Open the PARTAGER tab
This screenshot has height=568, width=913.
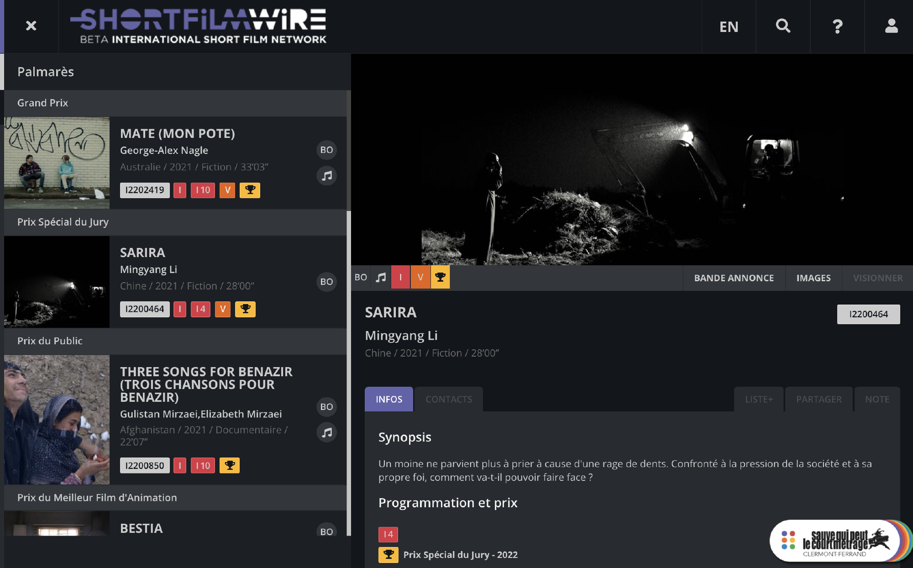[x=819, y=399]
